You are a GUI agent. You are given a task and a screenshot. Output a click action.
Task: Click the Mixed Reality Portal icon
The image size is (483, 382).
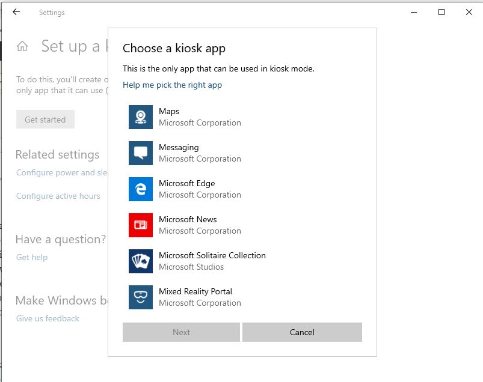point(140,297)
